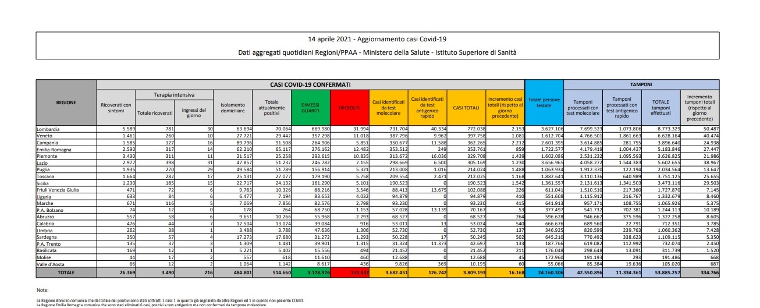This screenshot has height=308, width=760.
Task: Click the CASI COVID-19 CONFERMATI section header
Action: coord(310,84)
